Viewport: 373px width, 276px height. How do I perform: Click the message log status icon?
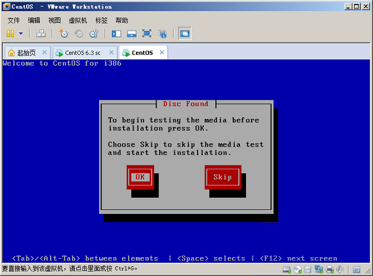(x=356, y=269)
